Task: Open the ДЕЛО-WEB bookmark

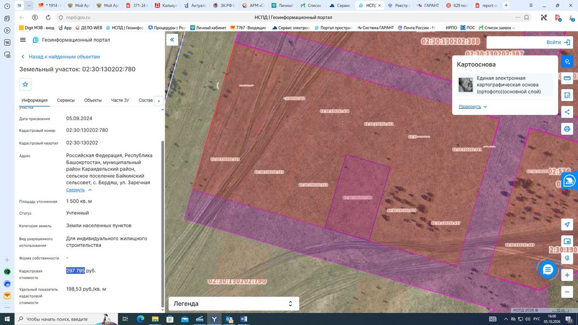Action: coord(88,28)
